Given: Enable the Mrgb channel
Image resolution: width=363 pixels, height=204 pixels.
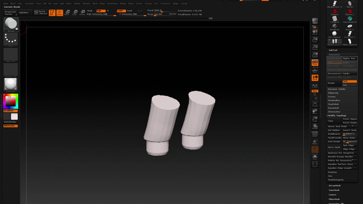Looking at the screenshot, I should [x=90, y=11].
